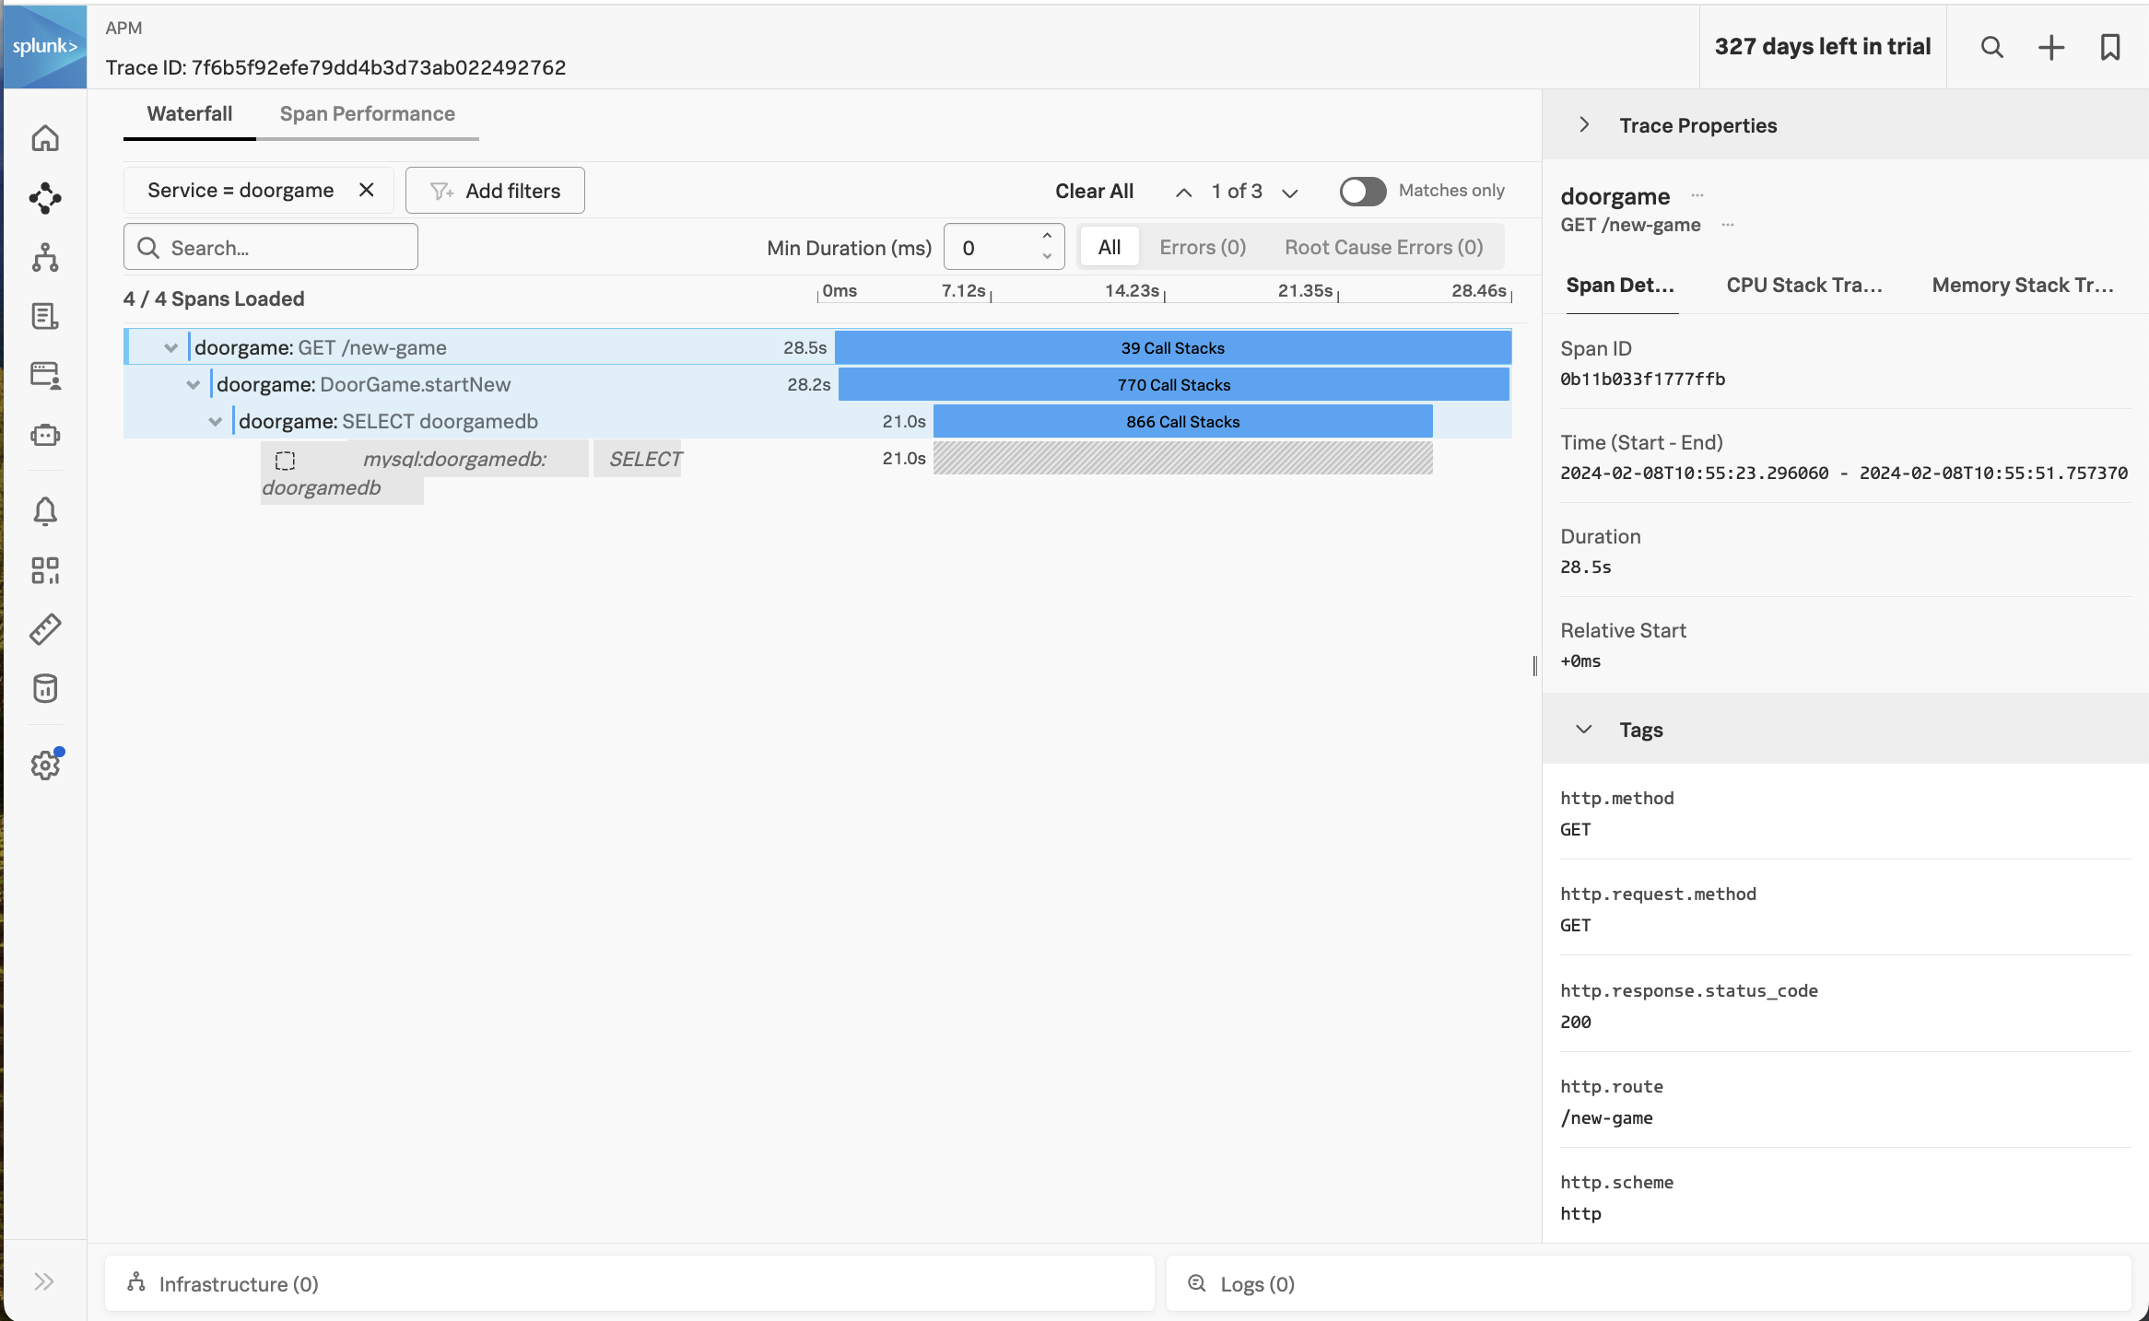Open the Dashboards grid icon

(x=45, y=570)
